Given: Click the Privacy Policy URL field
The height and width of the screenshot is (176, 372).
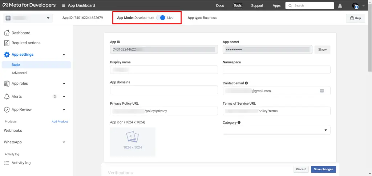Looking at the screenshot, I should point(164,111).
